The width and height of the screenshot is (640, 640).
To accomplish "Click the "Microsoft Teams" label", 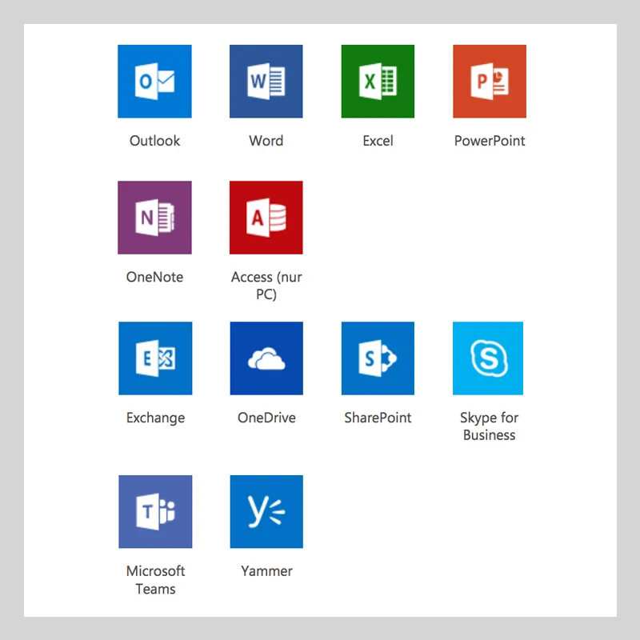I will (x=155, y=579).
